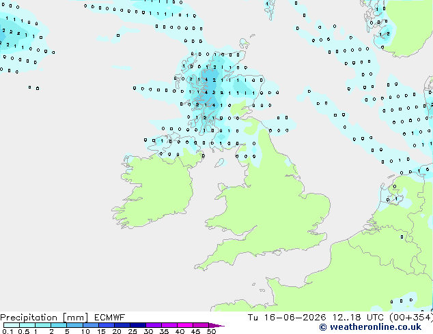The height and width of the screenshot is (334, 433).
Task: Click the 0.1–0.5 mm palest legend swatch
Action: pyautogui.click(x=12, y=325)
